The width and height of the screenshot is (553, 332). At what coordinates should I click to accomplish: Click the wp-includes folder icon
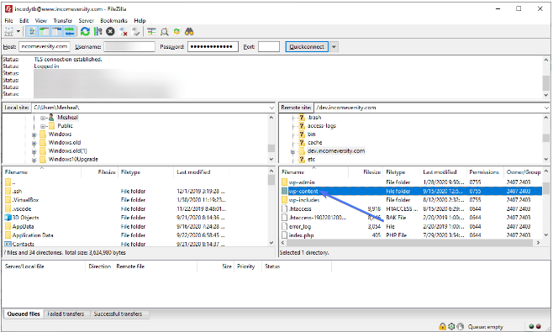click(285, 200)
